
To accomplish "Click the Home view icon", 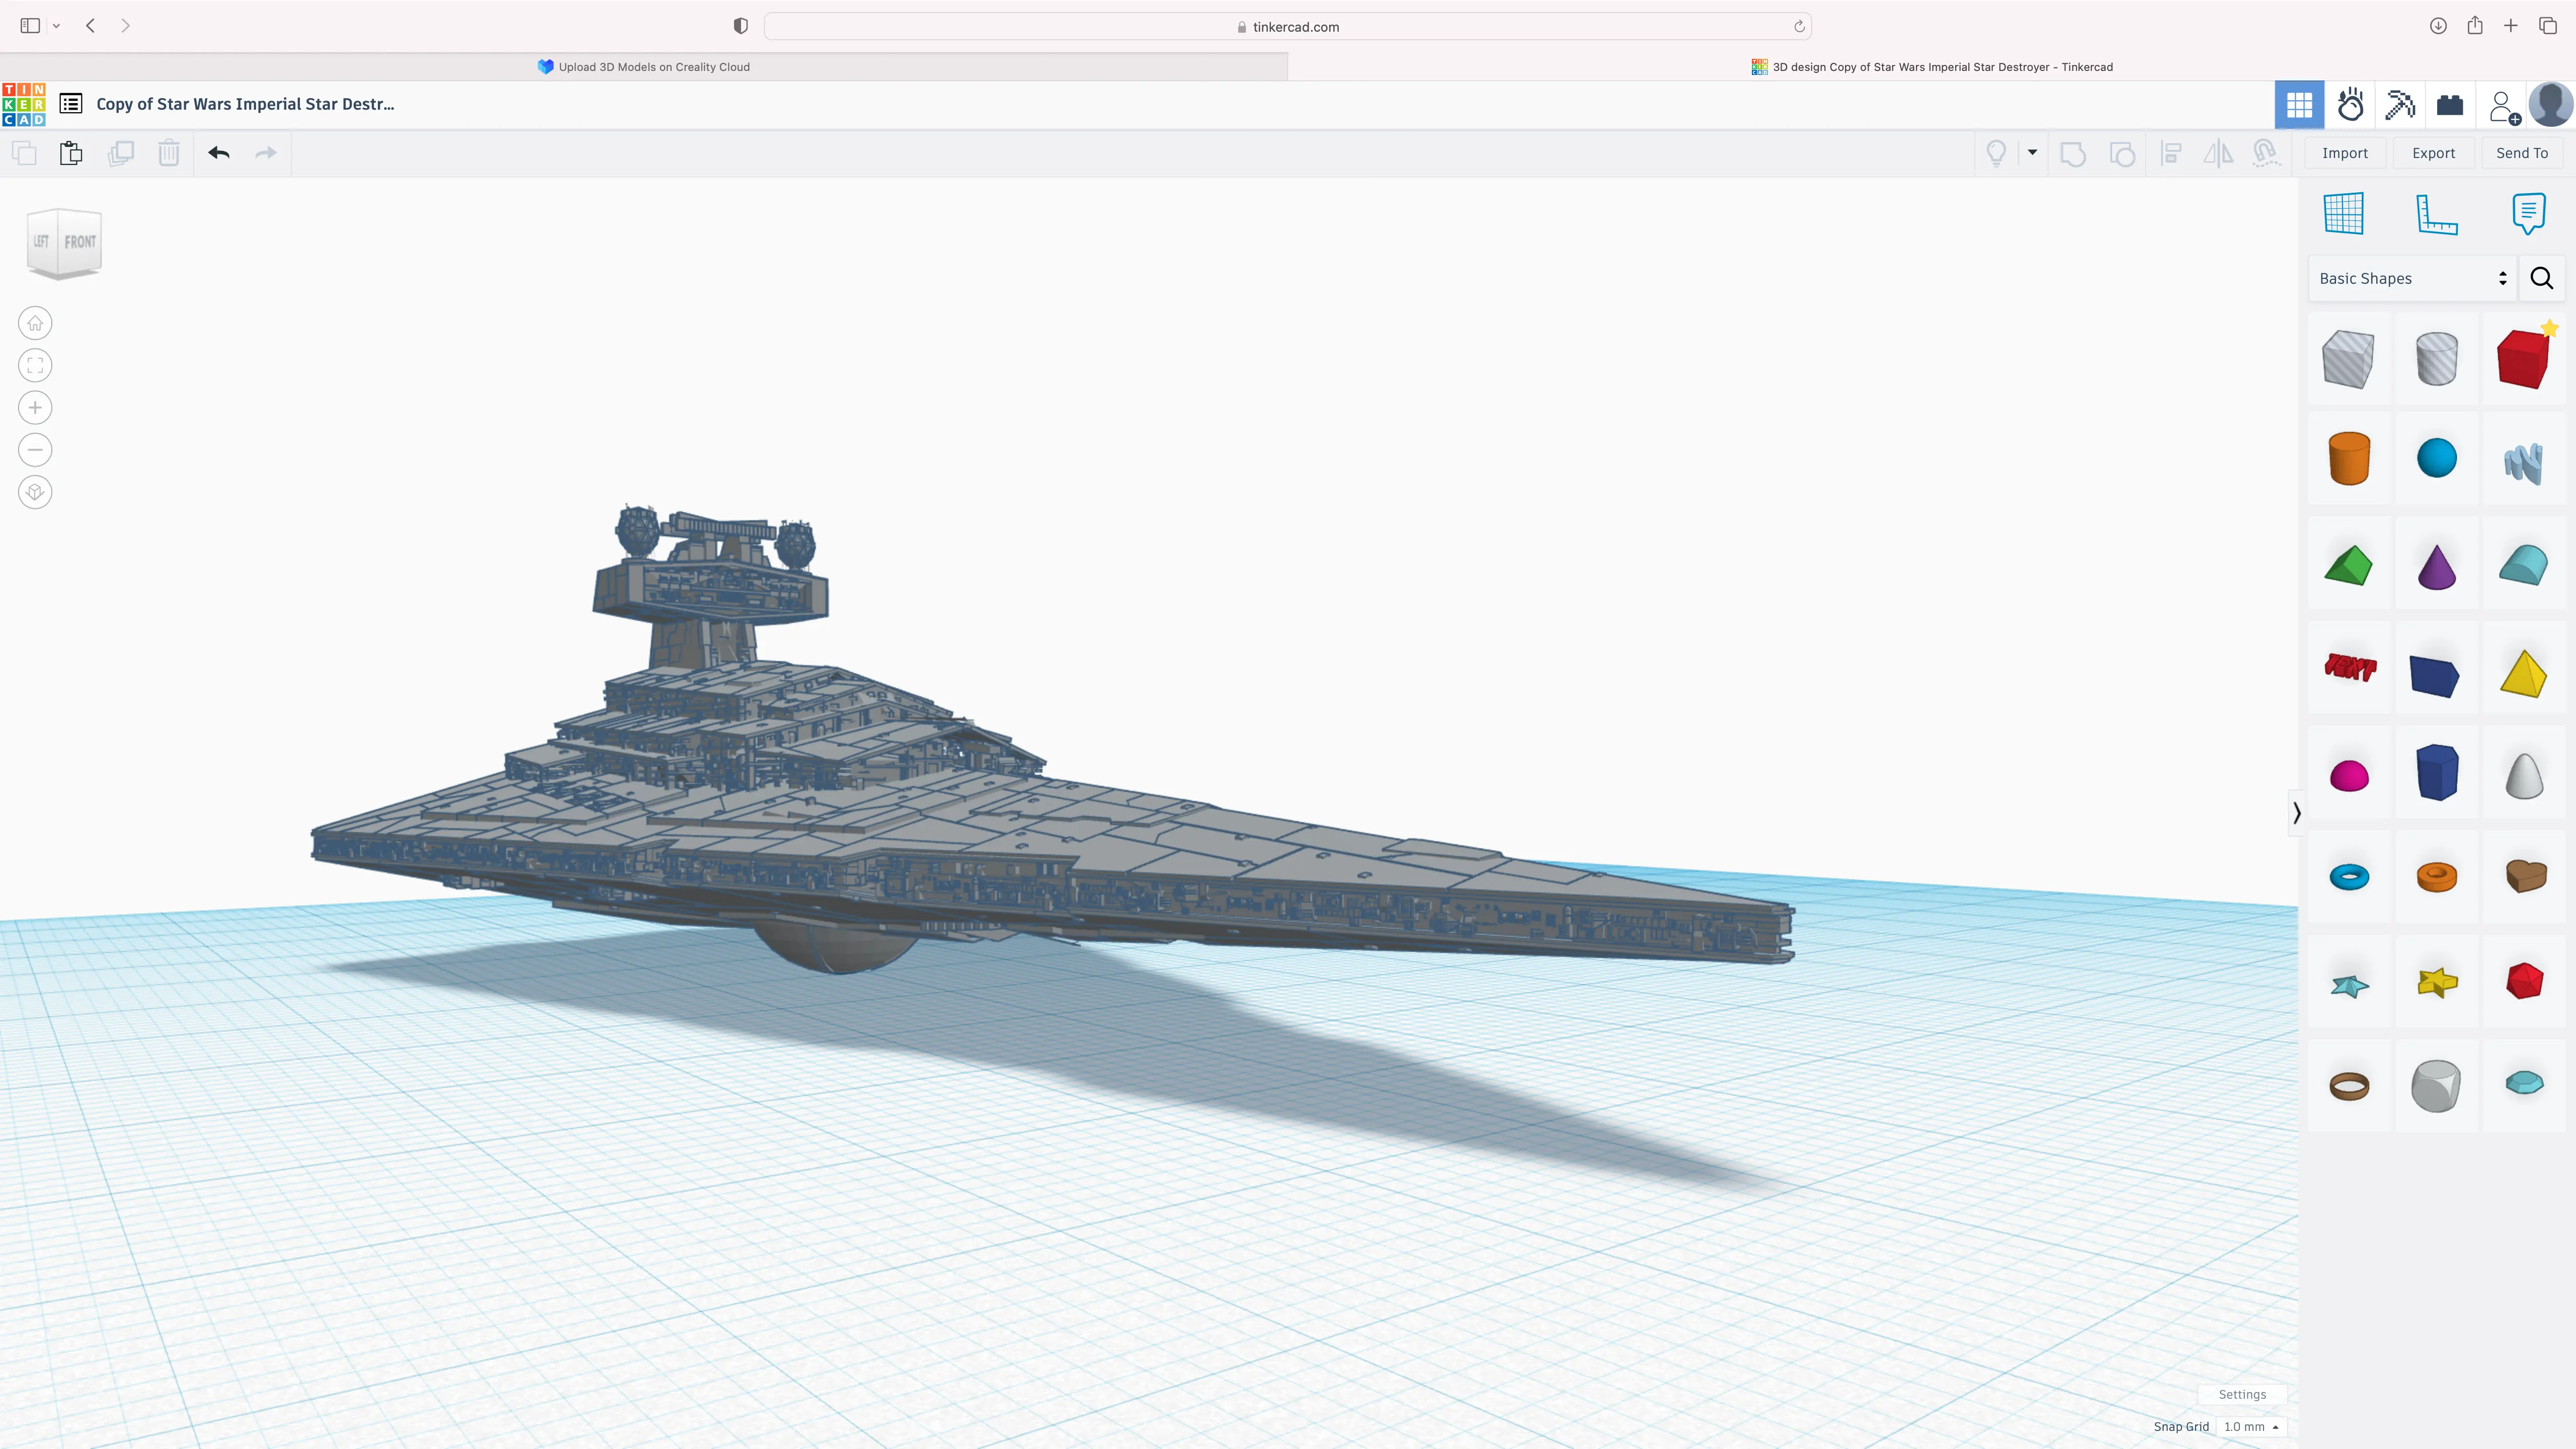I will [x=35, y=323].
